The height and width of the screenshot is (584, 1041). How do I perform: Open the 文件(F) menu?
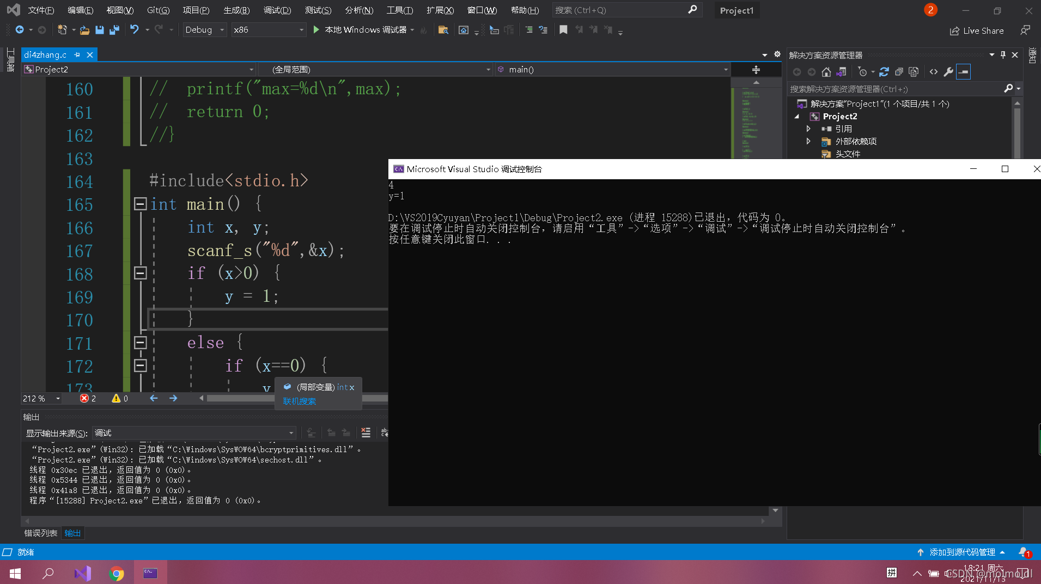tap(41, 10)
